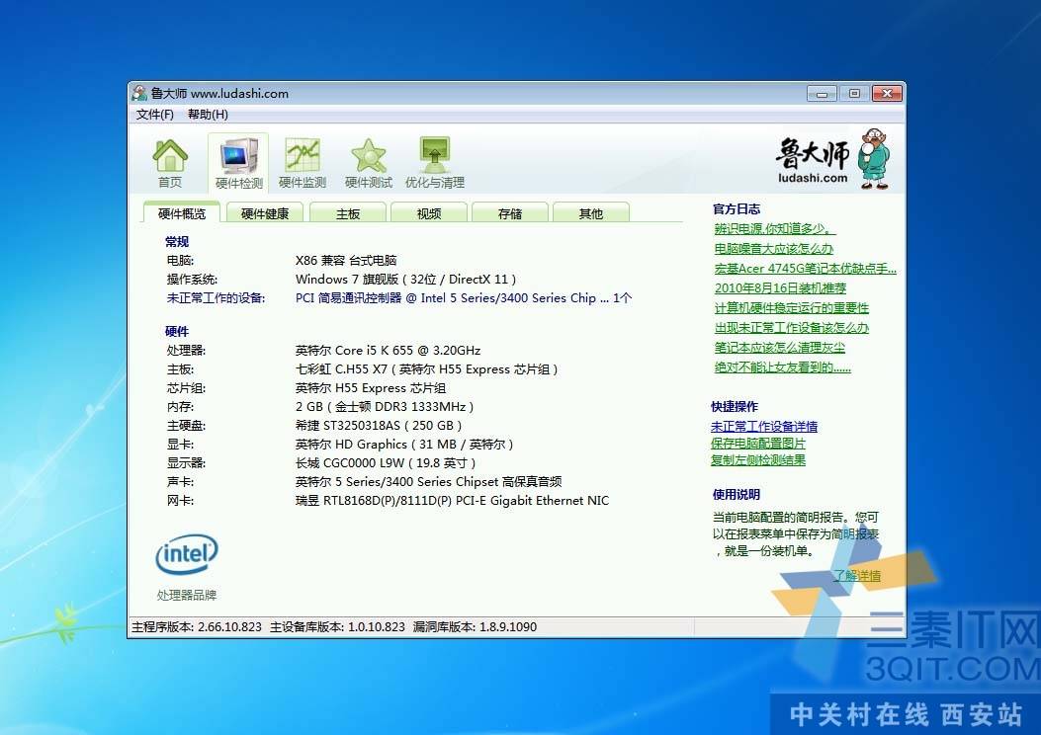Click the Windows 7 旗舰版 operating system value
This screenshot has width=1041, height=735.
405,280
